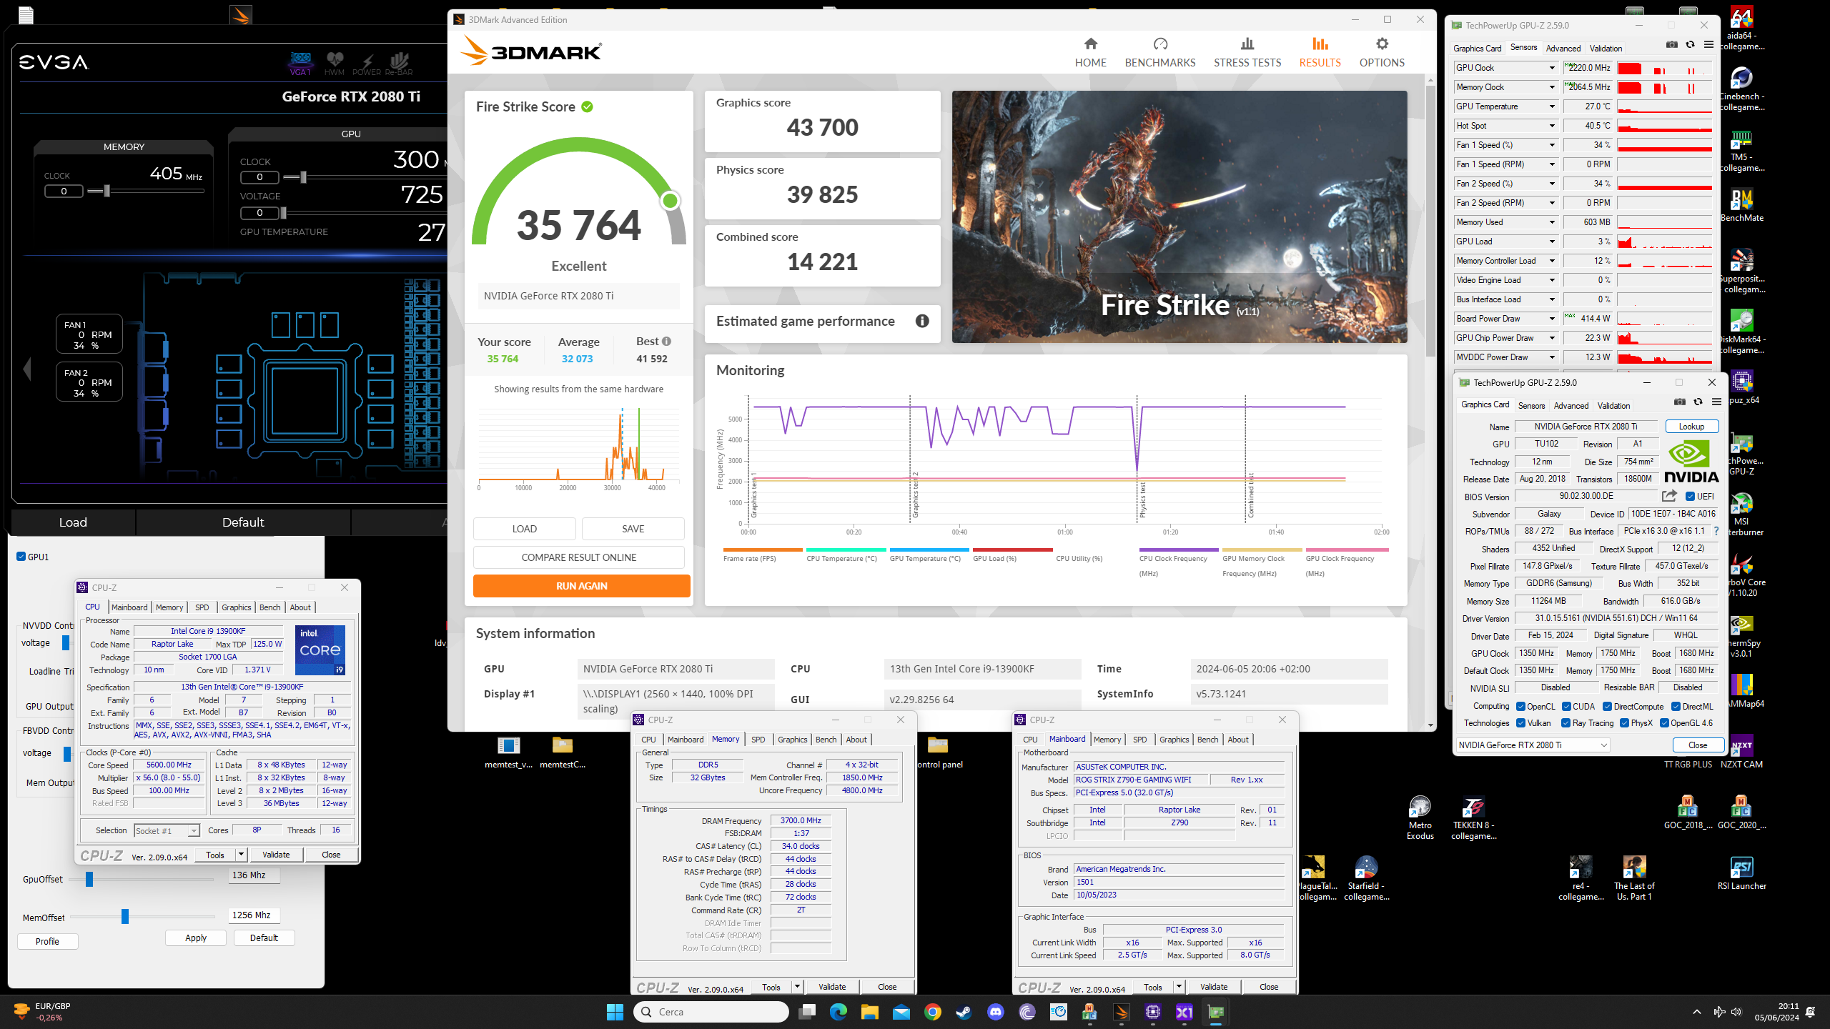This screenshot has height=1029, width=1830.
Task: Open Steam from the taskbar
Action: pyautogui.click(x=964, y=1012)
